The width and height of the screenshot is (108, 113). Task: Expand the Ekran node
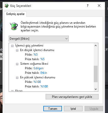tap(12, 91)
